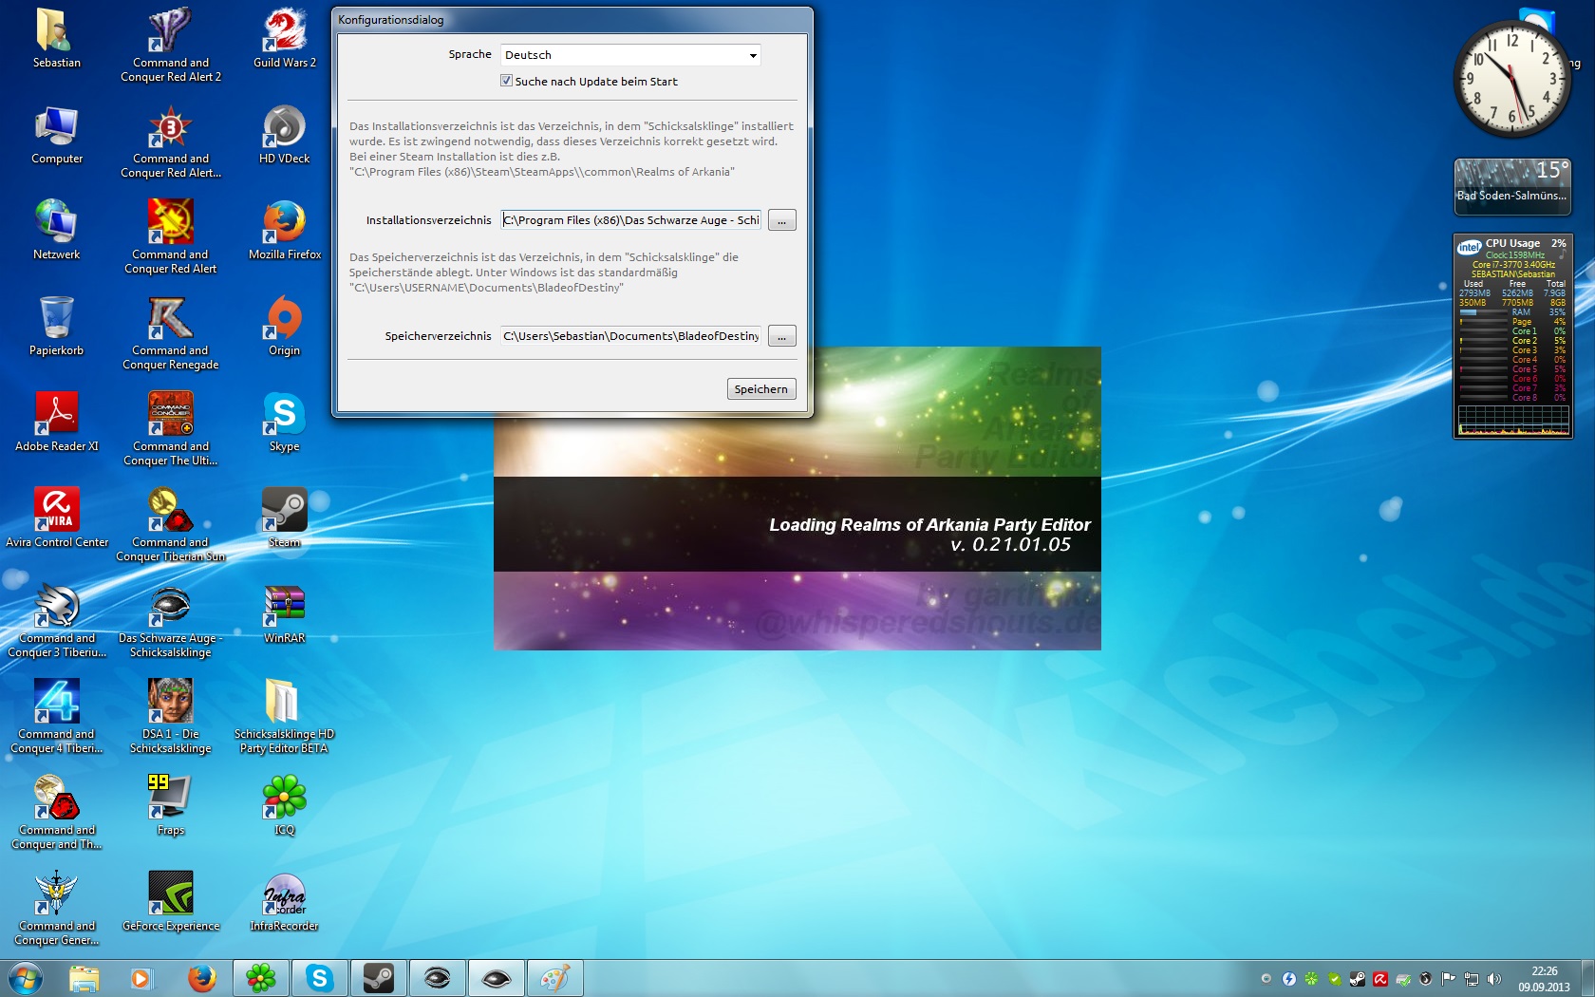The height and width of the screenshot is (997, 1595).
Task: Open Windows Media Player from taskbar
Action: click(141, 978)
